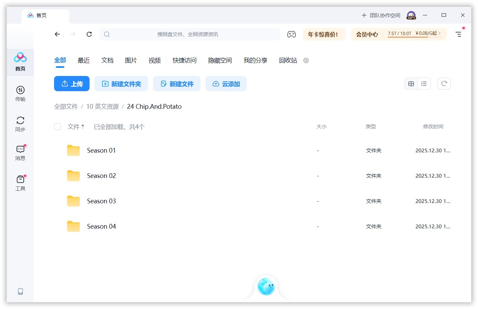Switch to the 视频 (Videos) tab
The width and height of the screenshot is (478, 309).
[x=154, y=60]
